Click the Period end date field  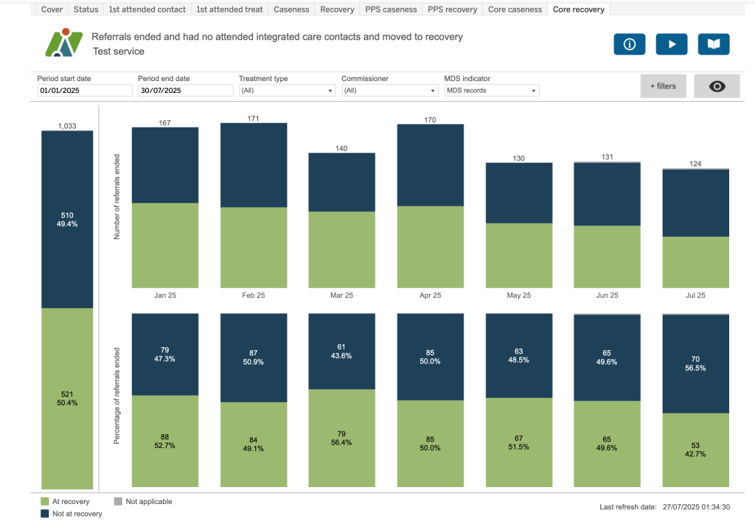point(186,91)
